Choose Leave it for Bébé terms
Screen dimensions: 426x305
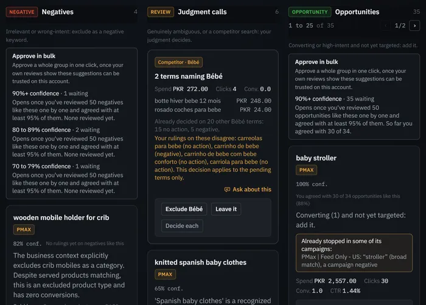tap(226, 209)
